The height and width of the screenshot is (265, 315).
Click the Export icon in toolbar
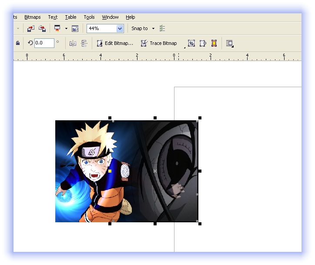point(42,29)
